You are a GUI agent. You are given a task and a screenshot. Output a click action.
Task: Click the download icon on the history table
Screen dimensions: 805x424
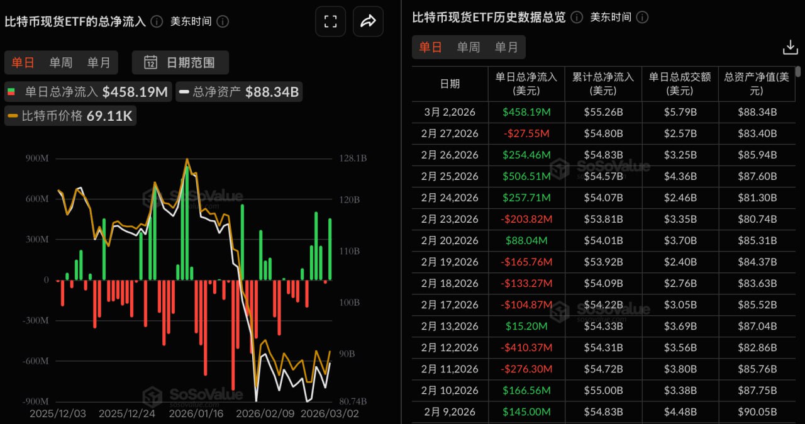pyautogui.click(x=790, y=47)
